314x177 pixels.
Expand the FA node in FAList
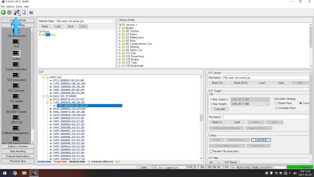40,35
